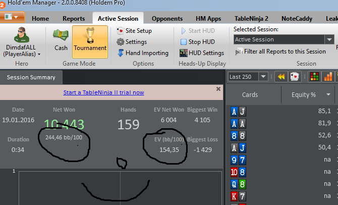
Task: Click Filter all Reports to this Session
Action: tap(280, 52)
